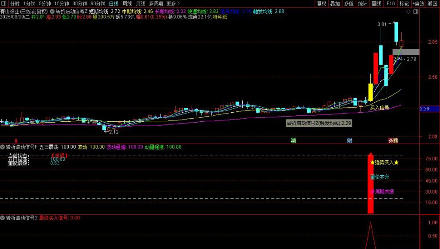Add stock with +自选 button
Image resolution: width=440 pixels, height=249 pixels.
coord(417,3)
